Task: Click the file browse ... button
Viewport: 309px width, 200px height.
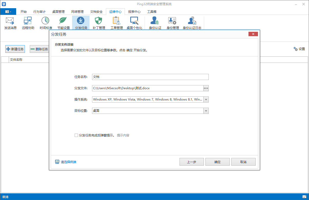Action: point(206,88)
